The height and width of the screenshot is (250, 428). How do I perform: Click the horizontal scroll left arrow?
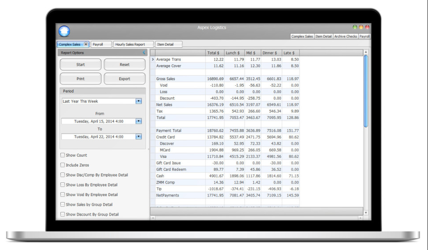(152, 218)
